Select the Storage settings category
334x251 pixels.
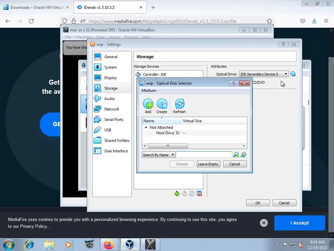click(112, 88)
